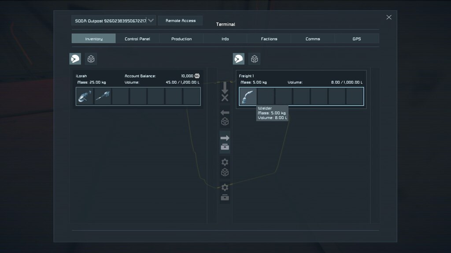Image resolution: width=451 pixels, height=253 pixels.
Task: Click the right-arrow deposit to container icon
Action: 225,142
